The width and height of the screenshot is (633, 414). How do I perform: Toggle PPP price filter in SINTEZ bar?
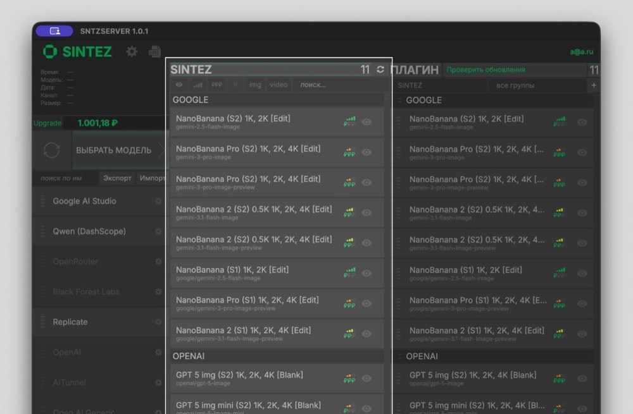216,85
